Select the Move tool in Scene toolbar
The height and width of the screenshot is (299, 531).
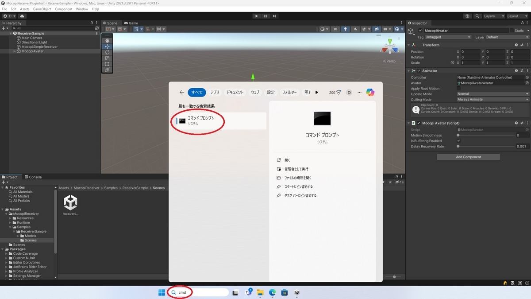point(107,47)
